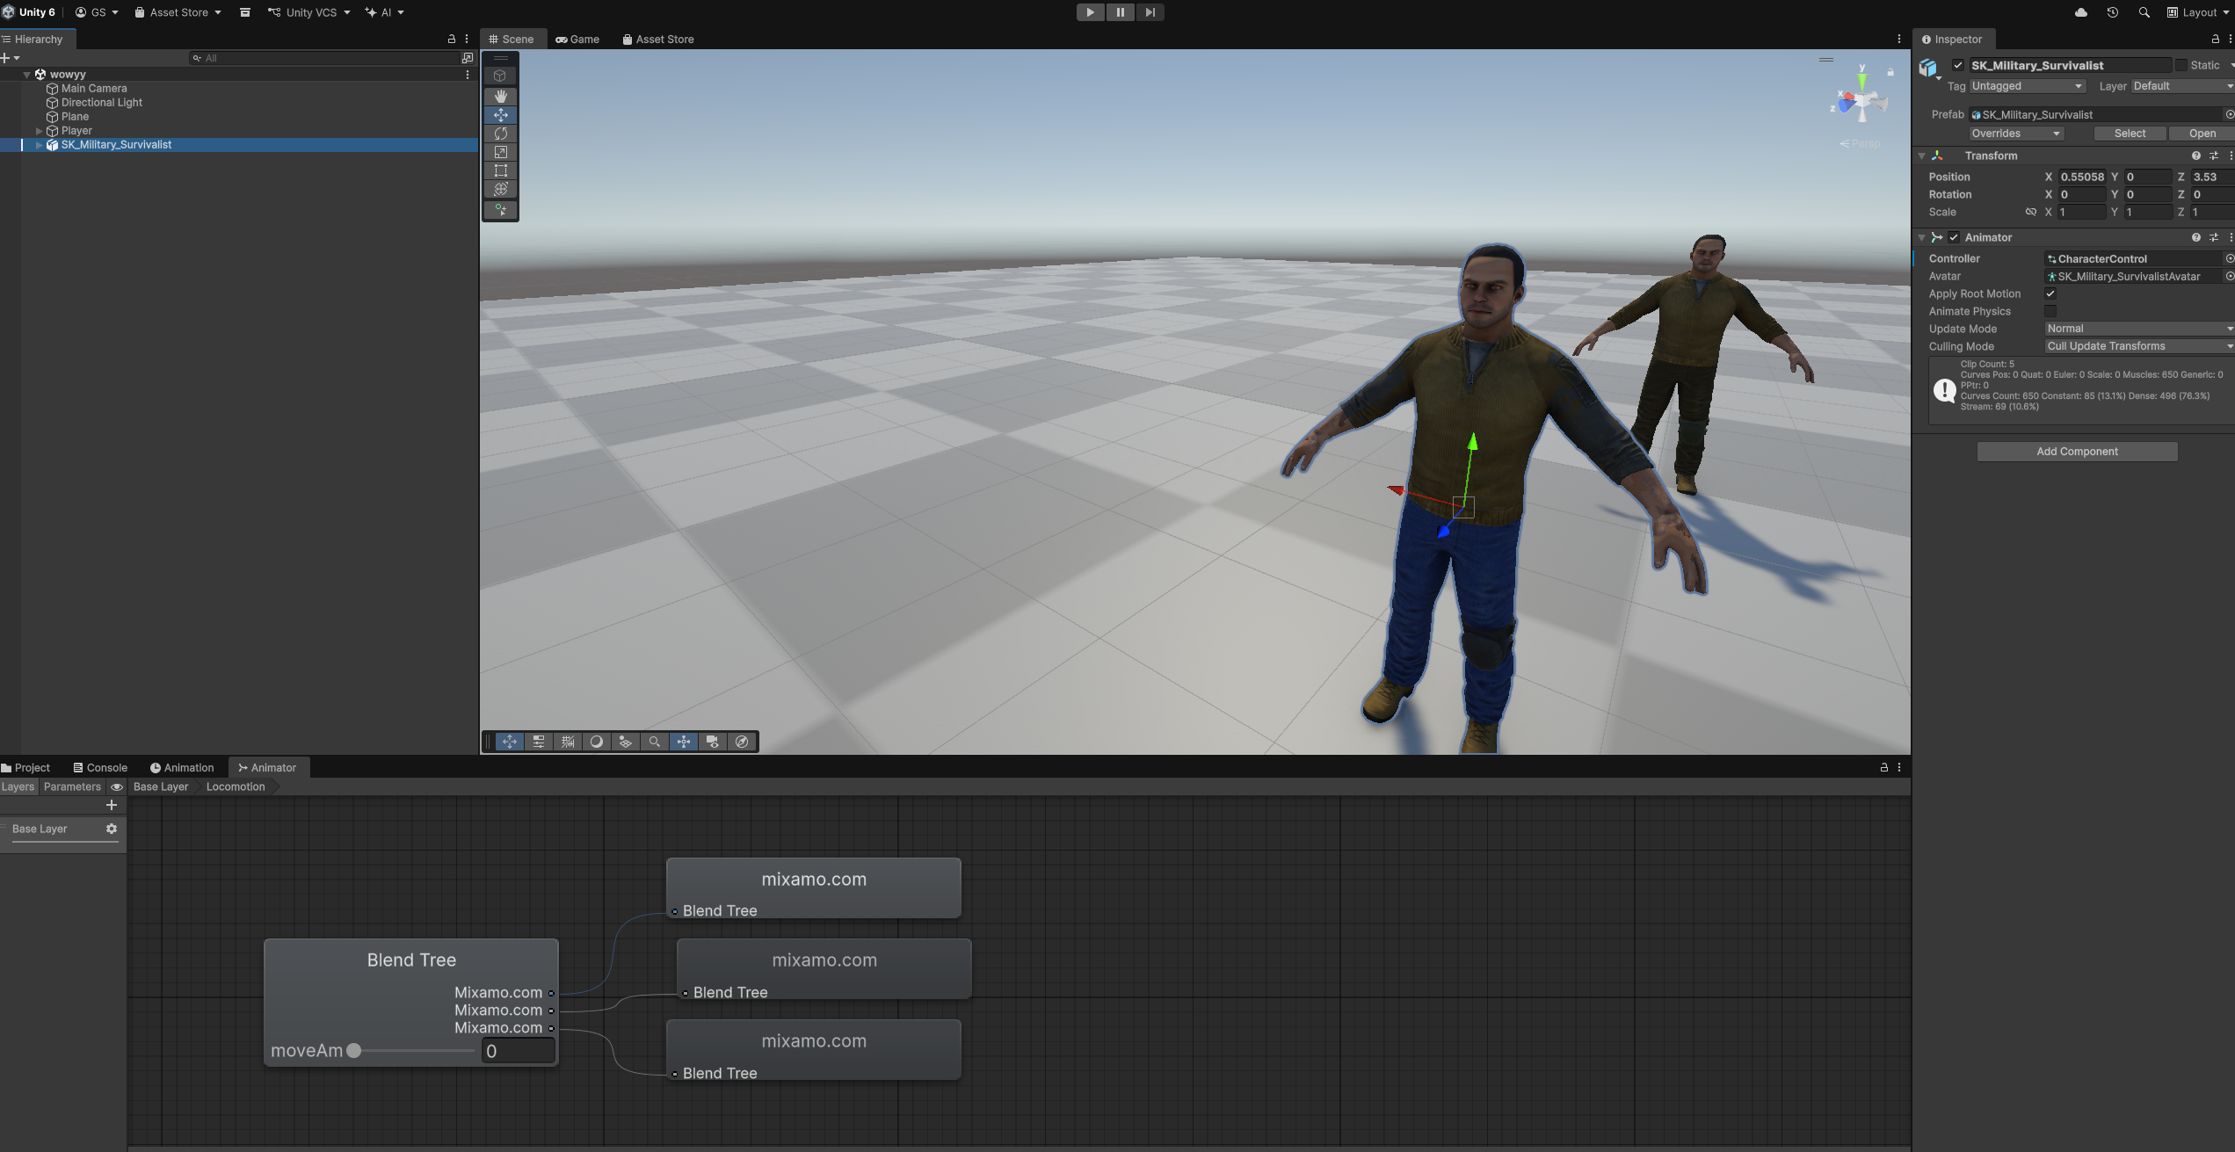Image resolution: width=2235 pixels, height=1152 pixels.
Task: Switch to the Game tab
Action: (x=577, y=40)
